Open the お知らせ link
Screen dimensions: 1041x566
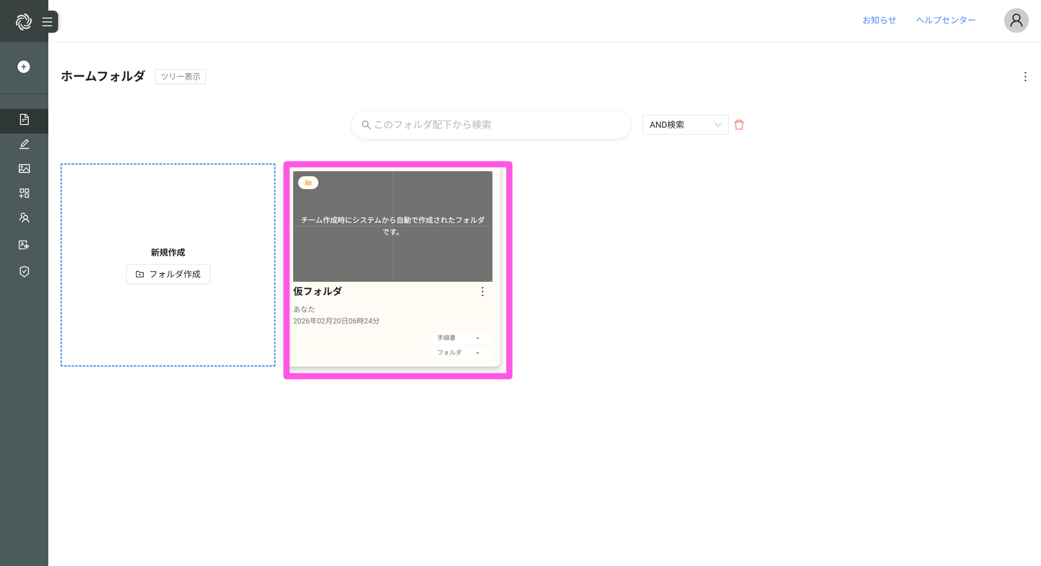pyautogui.click(x=879, y=20)
